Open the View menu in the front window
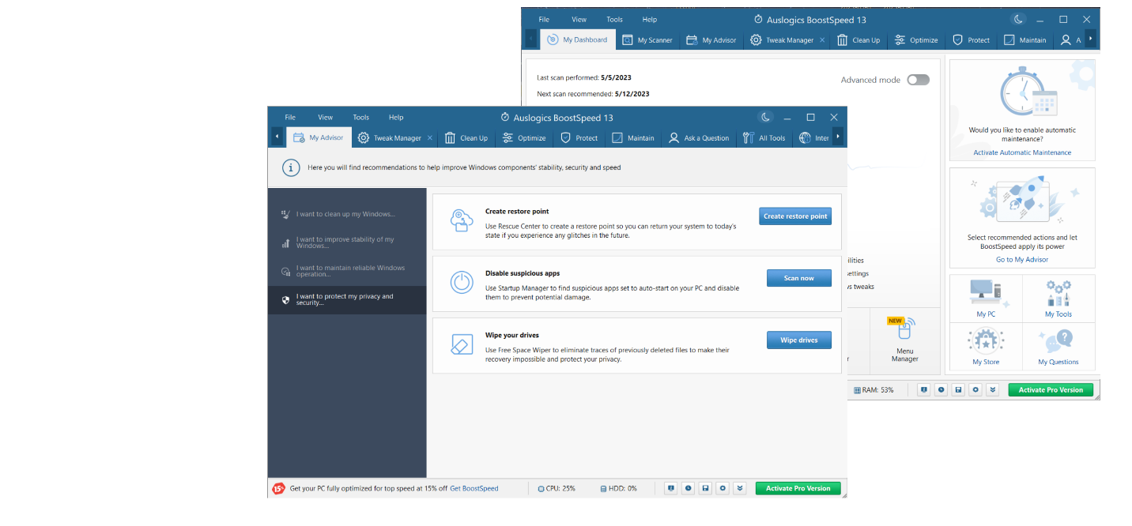Screen dimensions: 1132x526 tap(325, 117)
